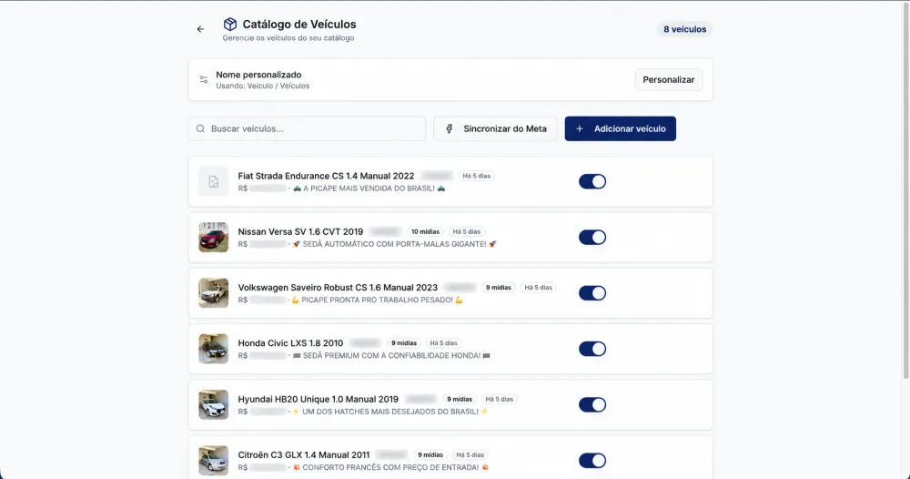Click Adicionar veículo button

(x=621, y=129)
